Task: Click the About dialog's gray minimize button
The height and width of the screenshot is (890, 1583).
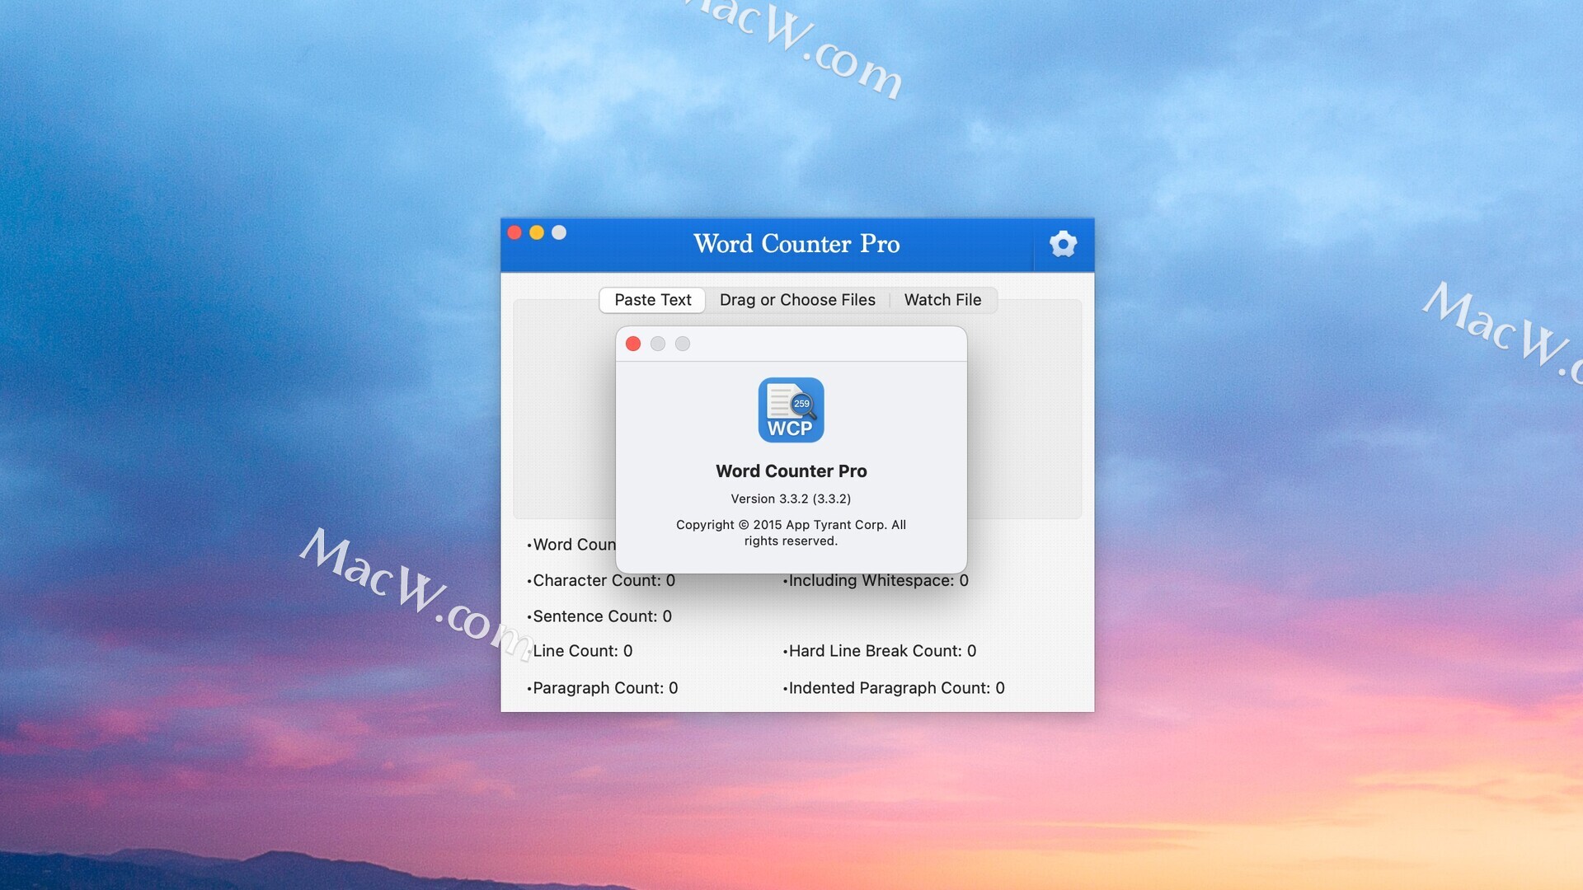Action: pyautogui.click(x=658, y=344)
